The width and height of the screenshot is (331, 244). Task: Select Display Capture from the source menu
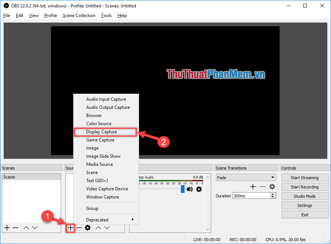101,131
